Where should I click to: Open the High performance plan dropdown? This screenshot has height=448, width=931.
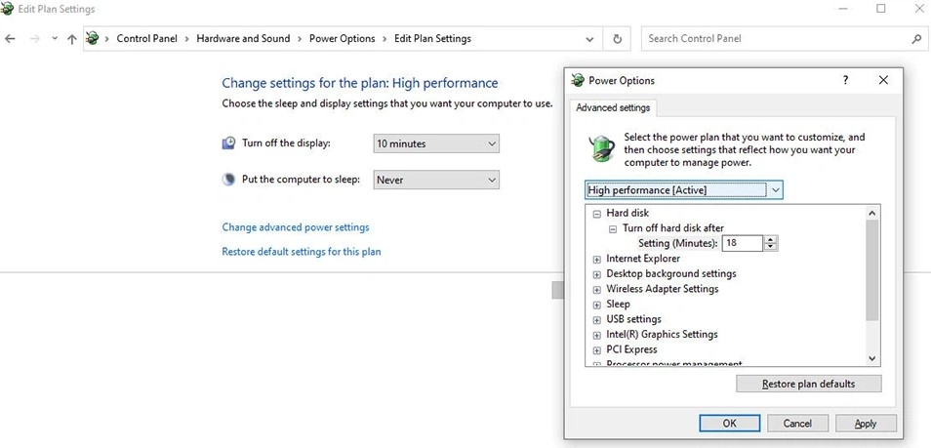pos(684,190)
